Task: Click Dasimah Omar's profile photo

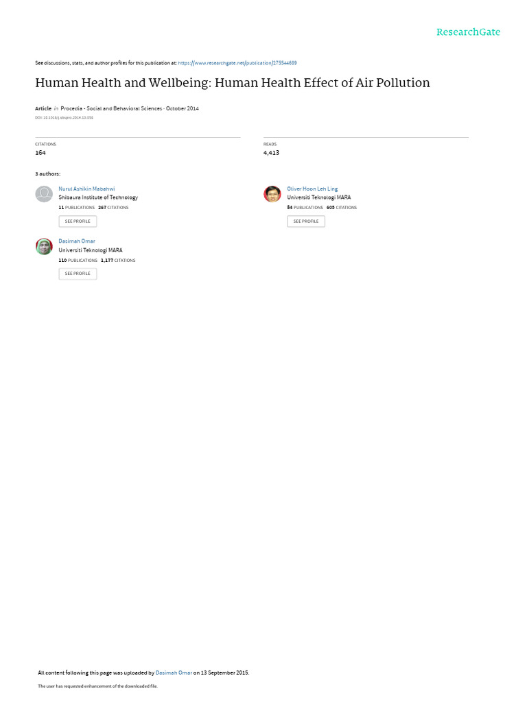Action: tap(44, 246)
